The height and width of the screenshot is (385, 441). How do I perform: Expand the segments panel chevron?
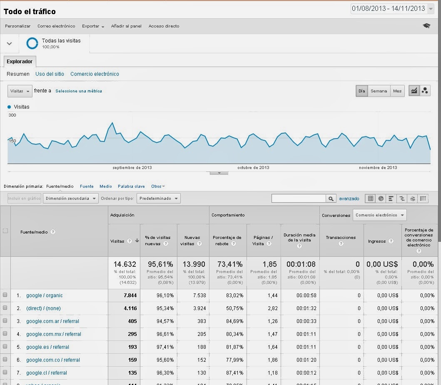9,44
